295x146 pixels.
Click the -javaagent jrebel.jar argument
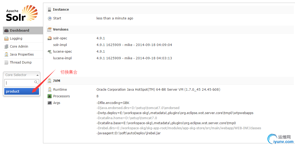(129, 133)
